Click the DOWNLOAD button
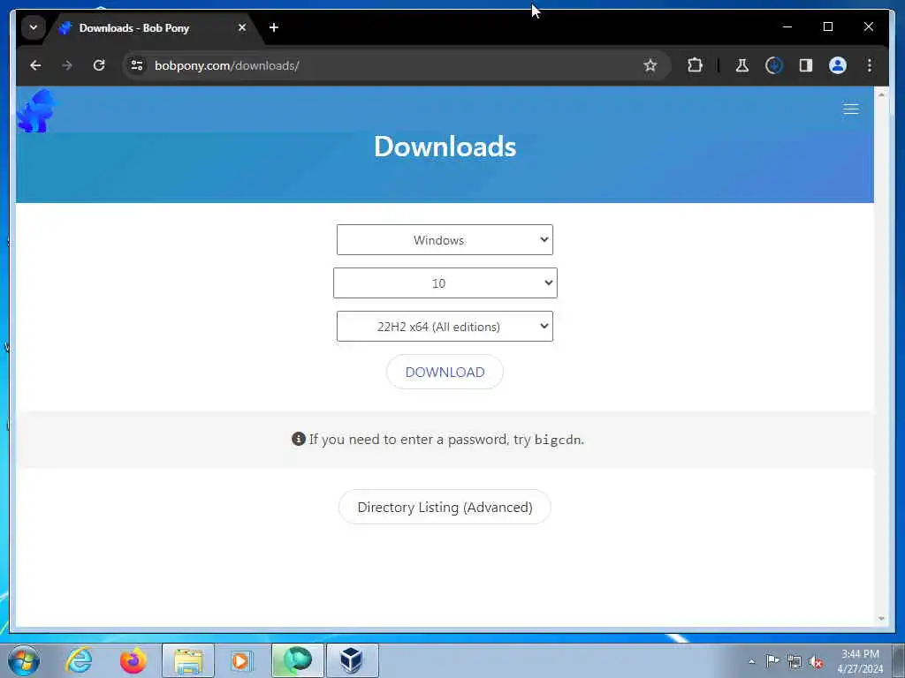Viewport: 905px width, 678px height. [445, 372]
